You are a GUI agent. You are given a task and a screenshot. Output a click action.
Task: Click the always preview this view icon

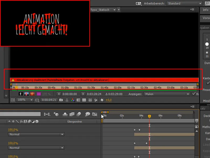(x=13, y=100)
